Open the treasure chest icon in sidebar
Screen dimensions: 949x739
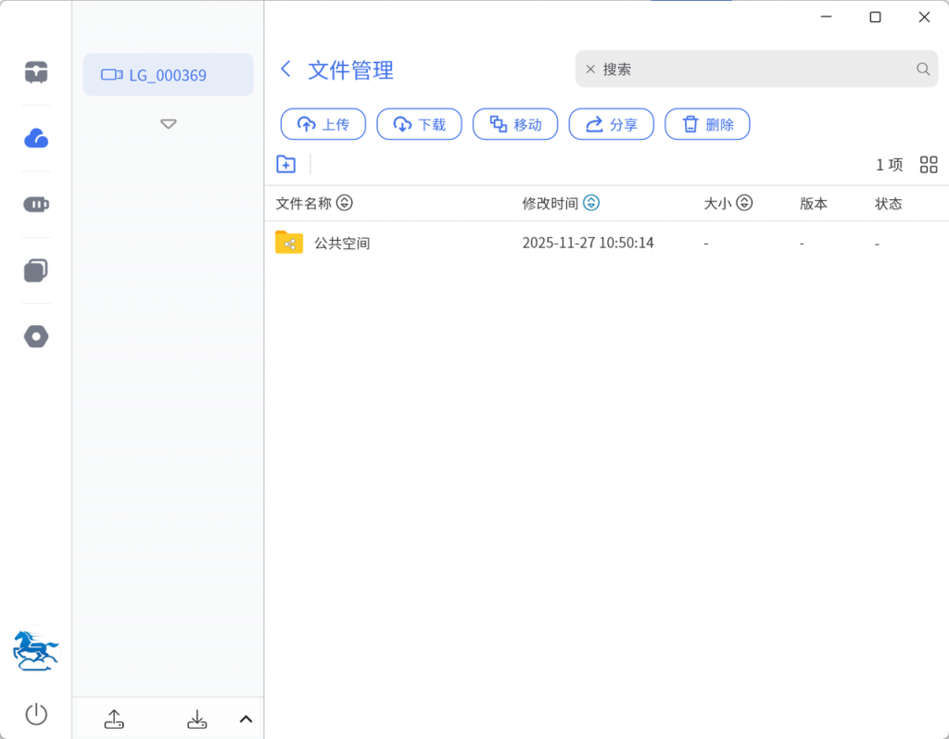[x=36, y=72]
